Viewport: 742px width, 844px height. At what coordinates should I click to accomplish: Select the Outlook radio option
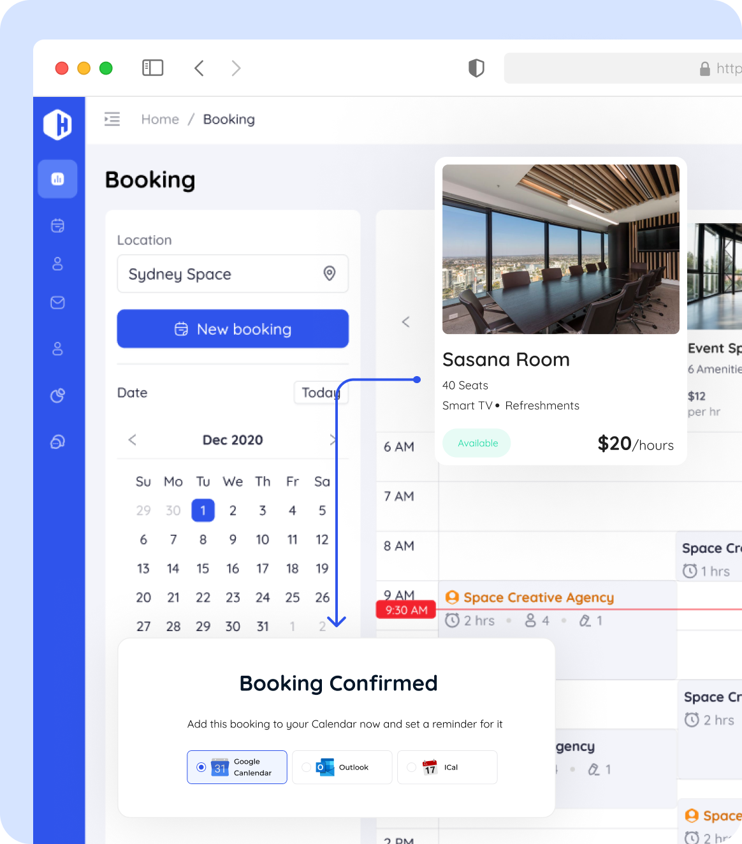coord(307,767)
